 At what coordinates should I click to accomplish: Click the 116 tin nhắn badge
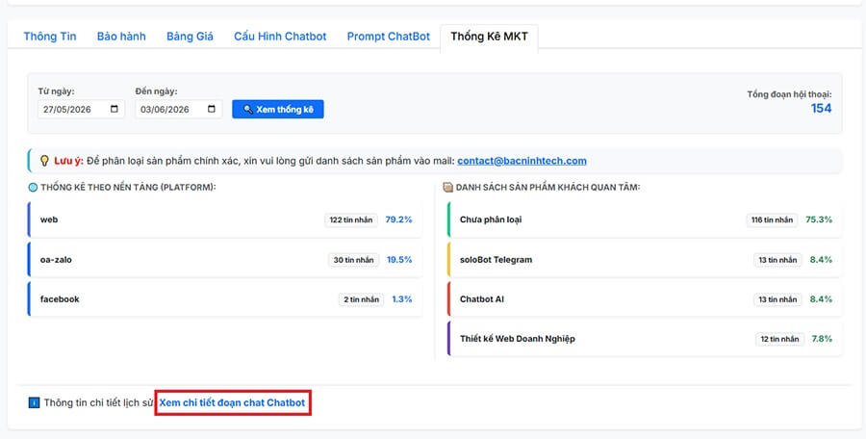772,219
